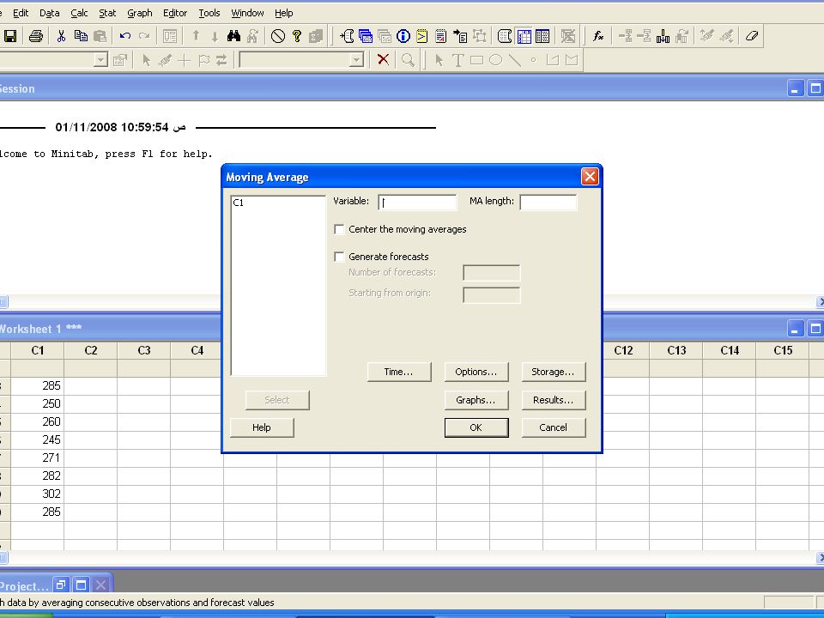Image resolution: width=824 pixels, height=618 pixels.
Task: Open the dropdown left of the red X
Action: point(357,60)
